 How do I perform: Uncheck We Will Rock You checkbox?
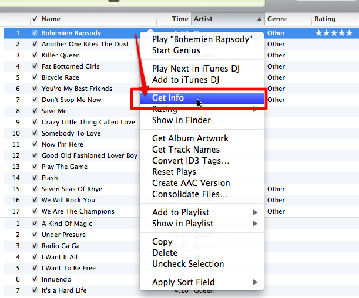[35, 200]
